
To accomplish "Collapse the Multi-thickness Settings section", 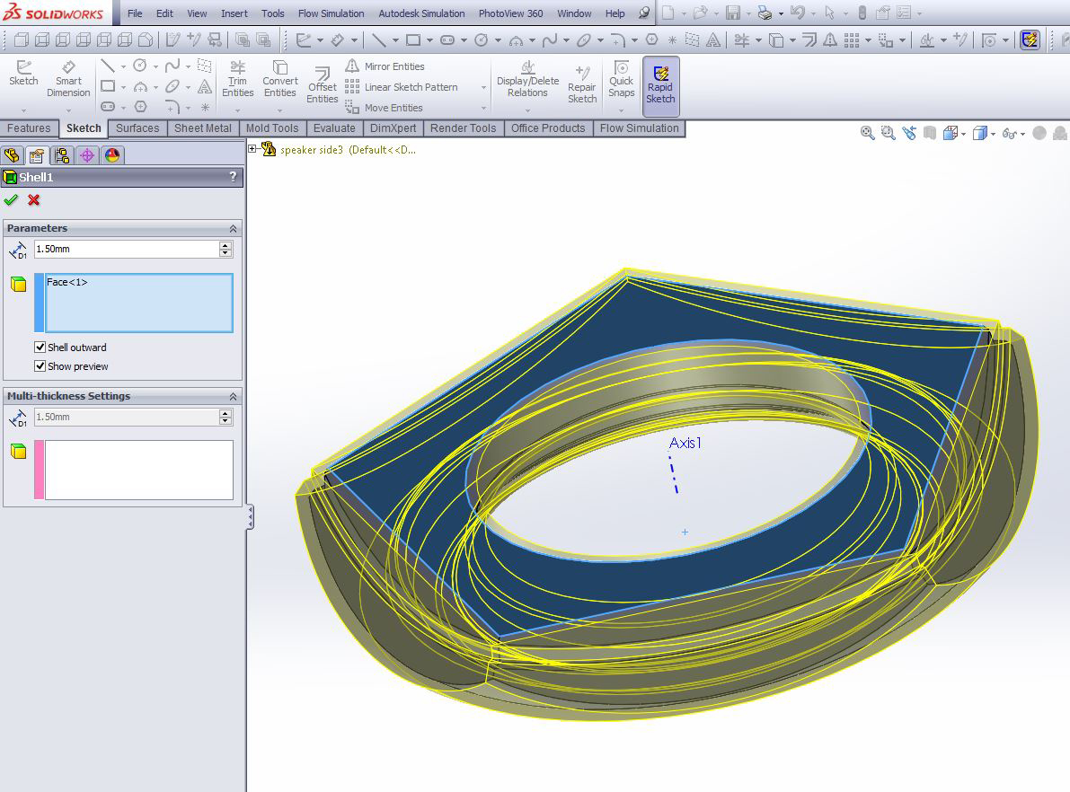I will 233,396.
